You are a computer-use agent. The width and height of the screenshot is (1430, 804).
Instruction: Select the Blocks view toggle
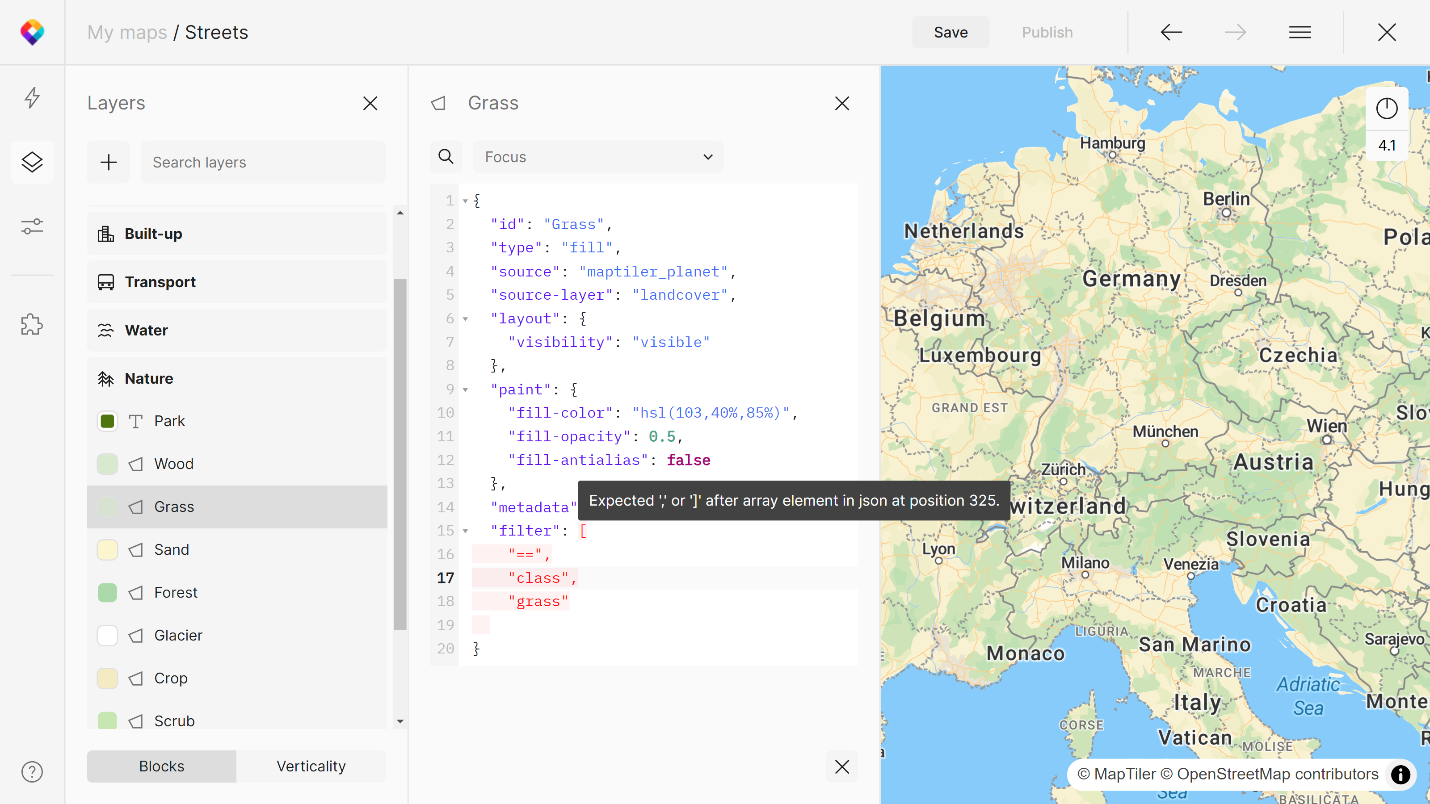click(x=161, y=766)
